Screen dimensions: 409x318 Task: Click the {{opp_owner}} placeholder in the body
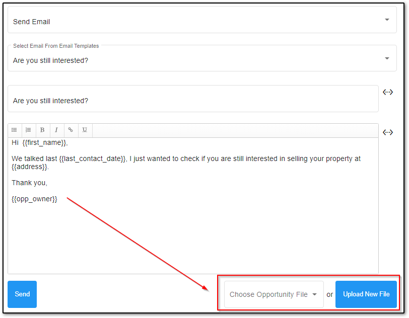tap(34, 199)
